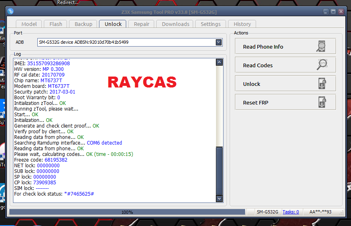Click the Reset FRP phone icon
This screenshot has height=226, width=351.
pyautogui.click(x=322, y=102)
